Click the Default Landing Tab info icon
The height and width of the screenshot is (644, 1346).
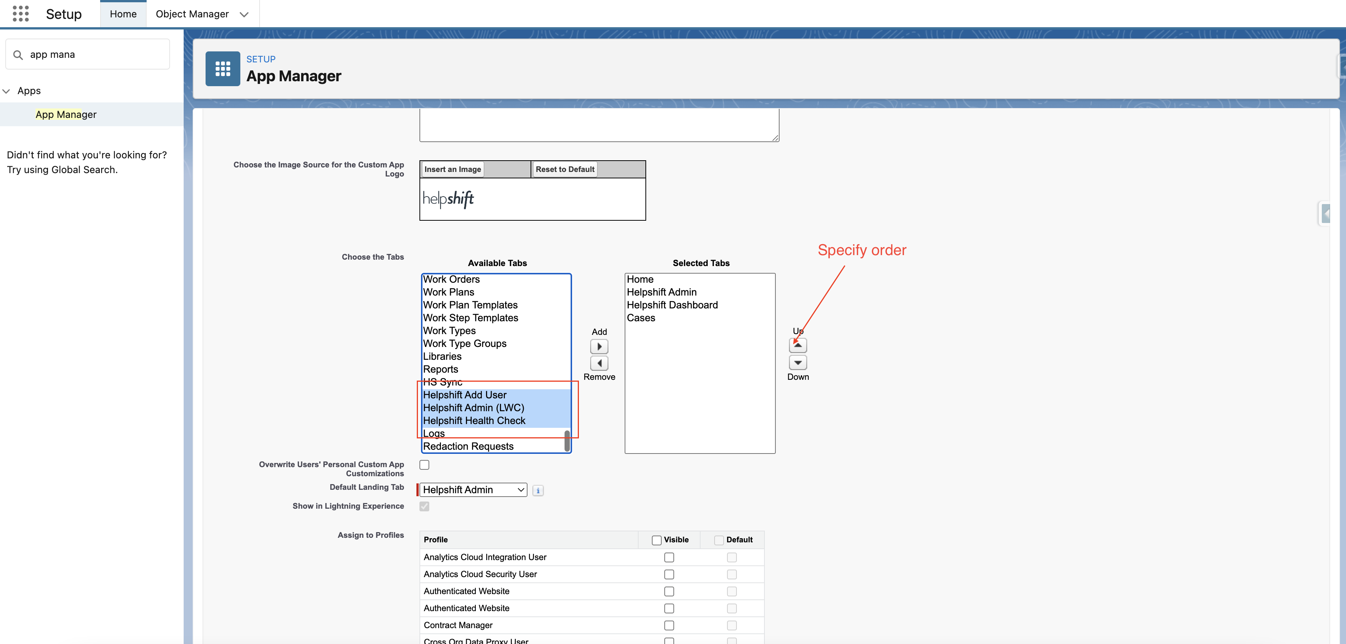(538, 490)
